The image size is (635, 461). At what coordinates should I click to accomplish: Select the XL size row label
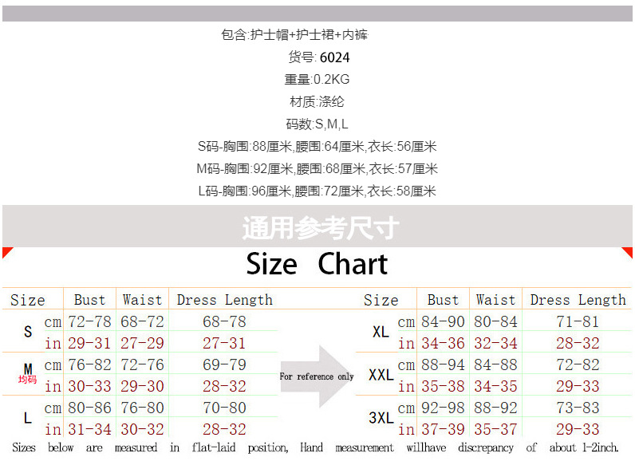(x=381, y=332)
